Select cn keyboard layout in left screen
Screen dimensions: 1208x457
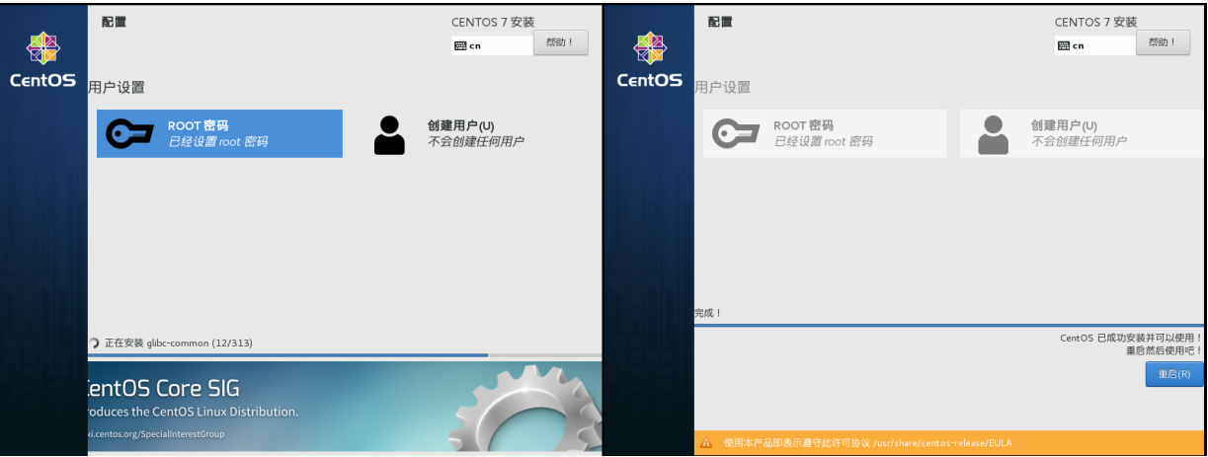492,45
